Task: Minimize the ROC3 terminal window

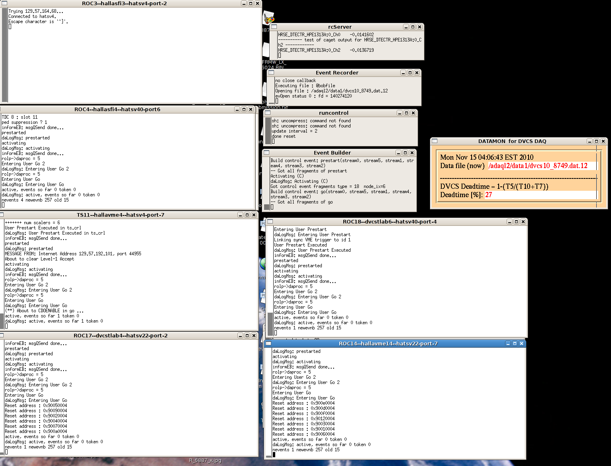Action: pyautogui.click(x=244, y=3)
